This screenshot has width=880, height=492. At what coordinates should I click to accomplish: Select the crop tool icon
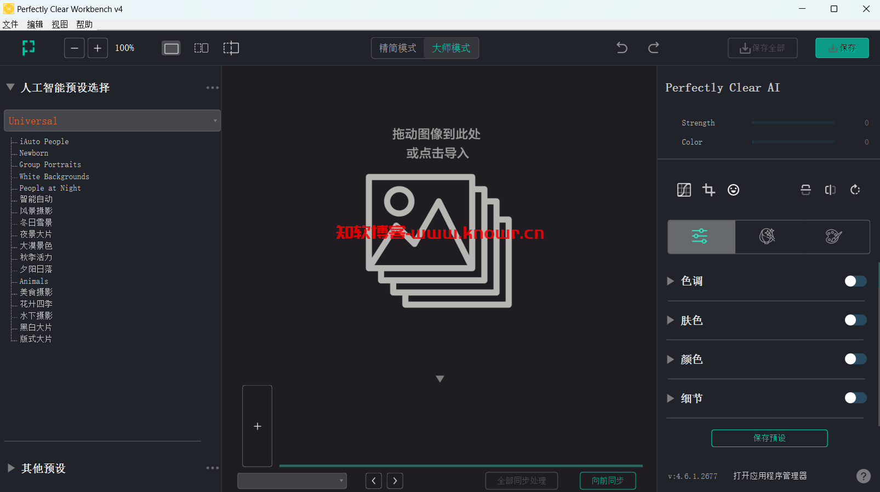pos(708,190)
